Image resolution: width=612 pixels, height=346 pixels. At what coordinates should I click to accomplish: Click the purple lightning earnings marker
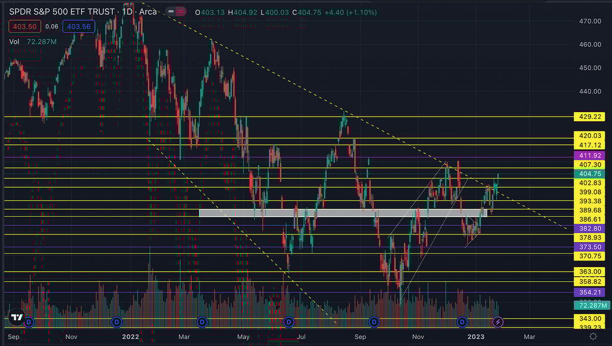[499, 322]
